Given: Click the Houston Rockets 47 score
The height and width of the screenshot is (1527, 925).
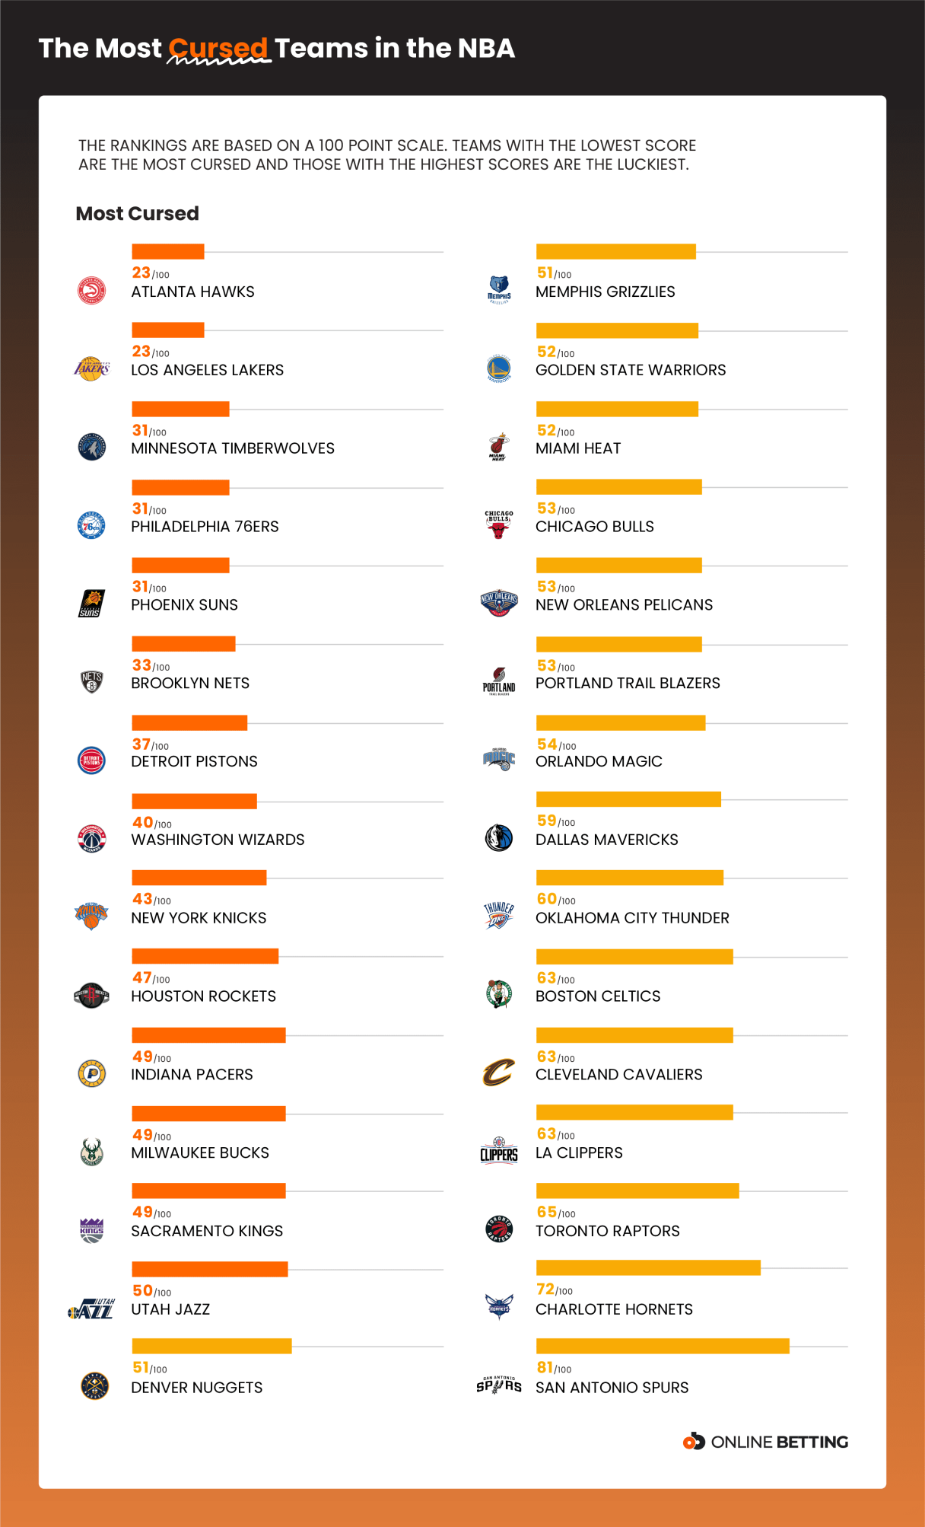Looking at the screenshot, I should [x=142, y=978].
